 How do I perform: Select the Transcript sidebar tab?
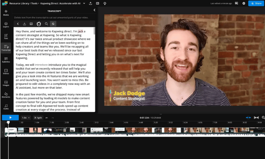click(6, 48)
